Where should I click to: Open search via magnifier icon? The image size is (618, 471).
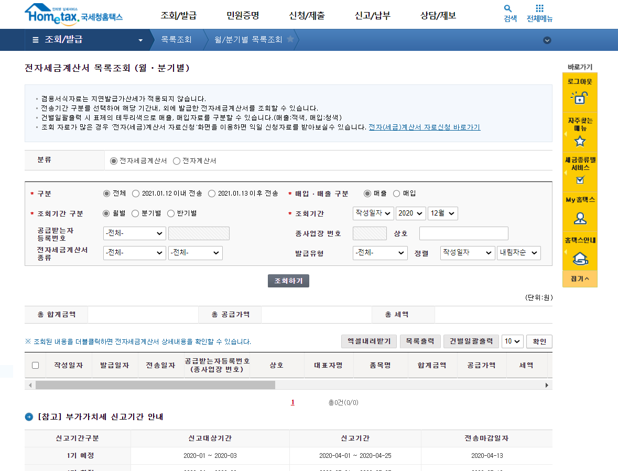coord(507,8)
